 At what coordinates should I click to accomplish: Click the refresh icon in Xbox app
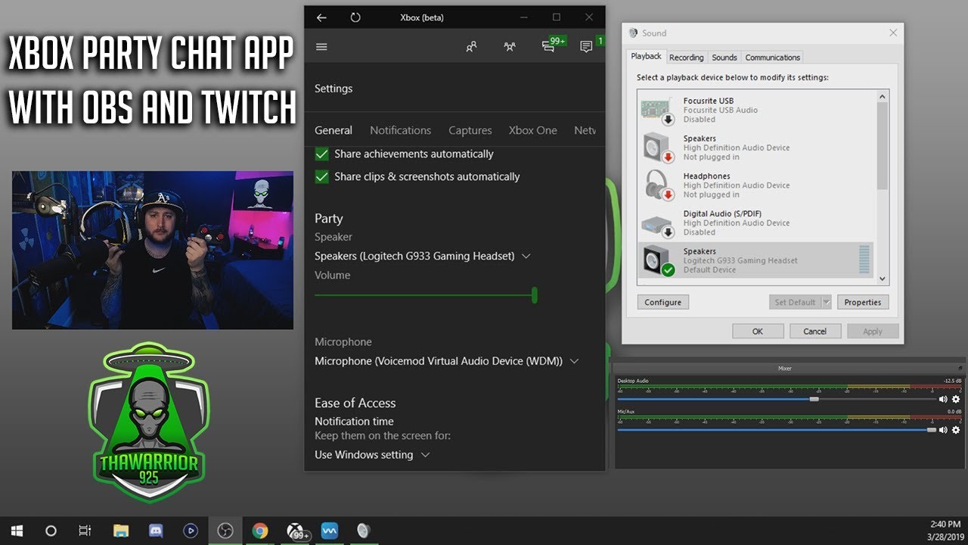[355, 17]
